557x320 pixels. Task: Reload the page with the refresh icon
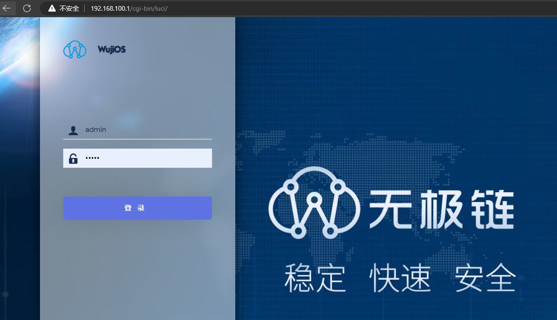pos(27,8)
